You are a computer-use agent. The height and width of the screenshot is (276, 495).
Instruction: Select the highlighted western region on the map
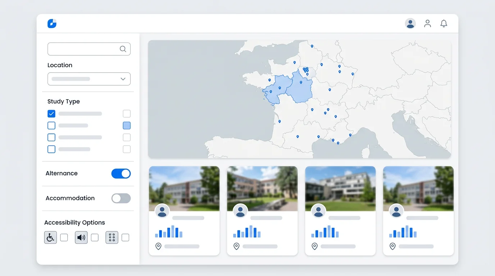pos(279,88)
